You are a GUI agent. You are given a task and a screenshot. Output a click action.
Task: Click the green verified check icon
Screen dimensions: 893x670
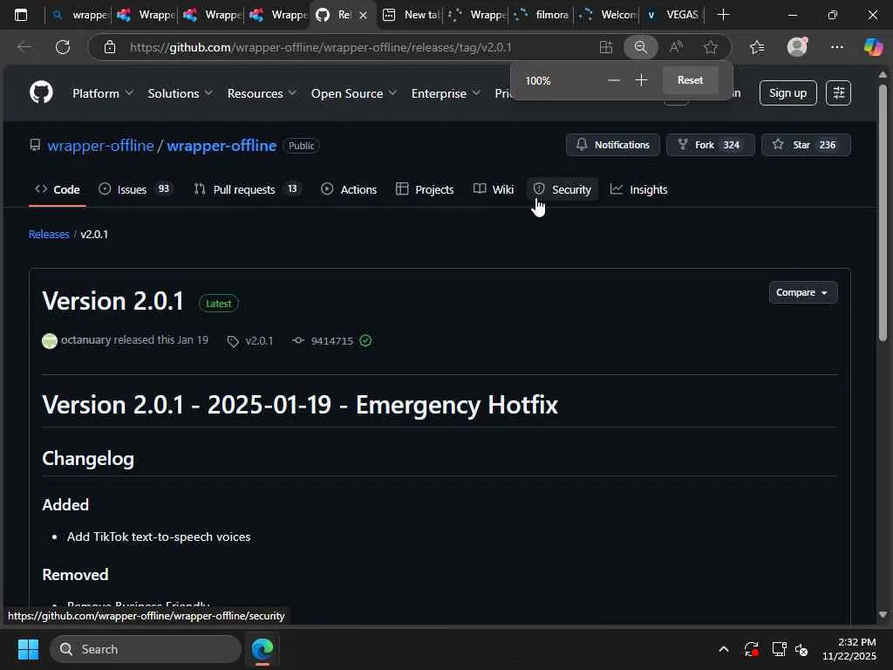[365, 341]
